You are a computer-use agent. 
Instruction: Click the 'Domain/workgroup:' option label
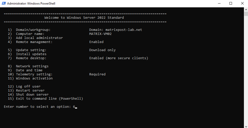[x=33, y=30]
